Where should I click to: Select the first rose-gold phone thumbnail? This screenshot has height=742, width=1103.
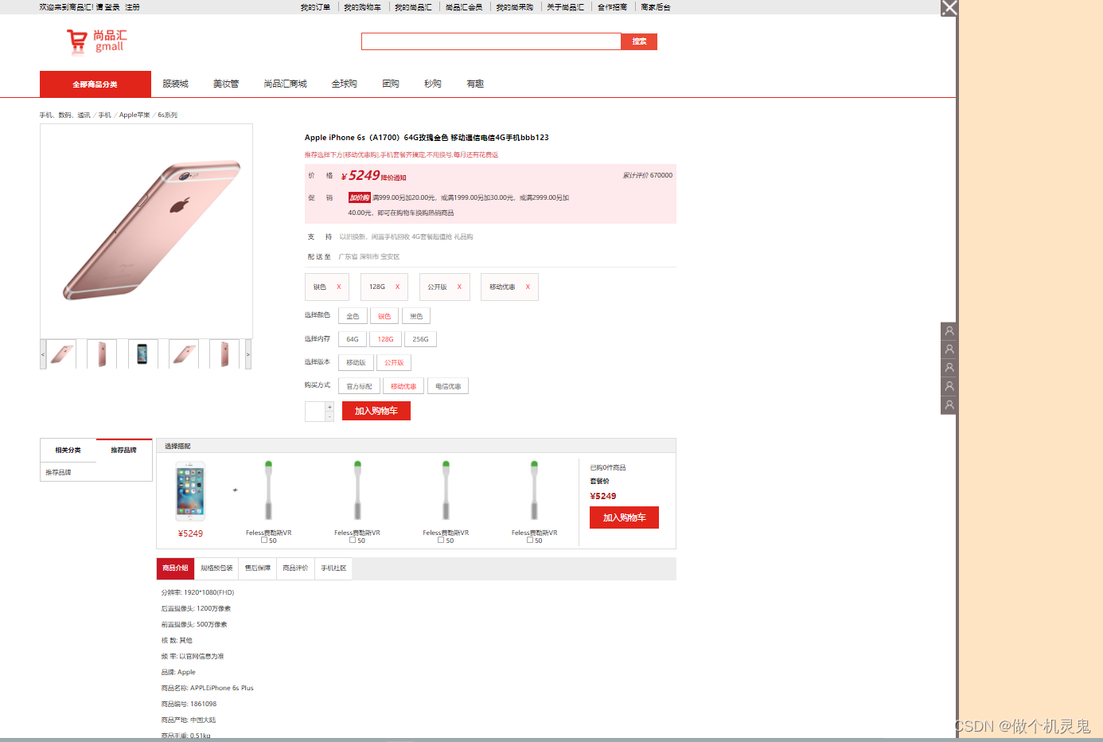point(61,354)
